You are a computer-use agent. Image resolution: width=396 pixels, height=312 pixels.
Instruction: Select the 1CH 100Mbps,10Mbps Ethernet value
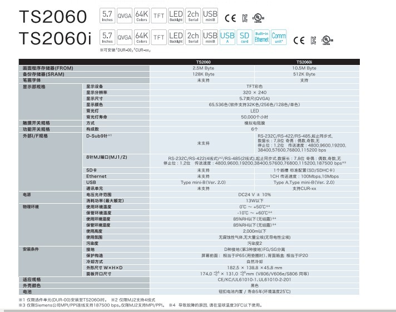click(x=304, y=177)
